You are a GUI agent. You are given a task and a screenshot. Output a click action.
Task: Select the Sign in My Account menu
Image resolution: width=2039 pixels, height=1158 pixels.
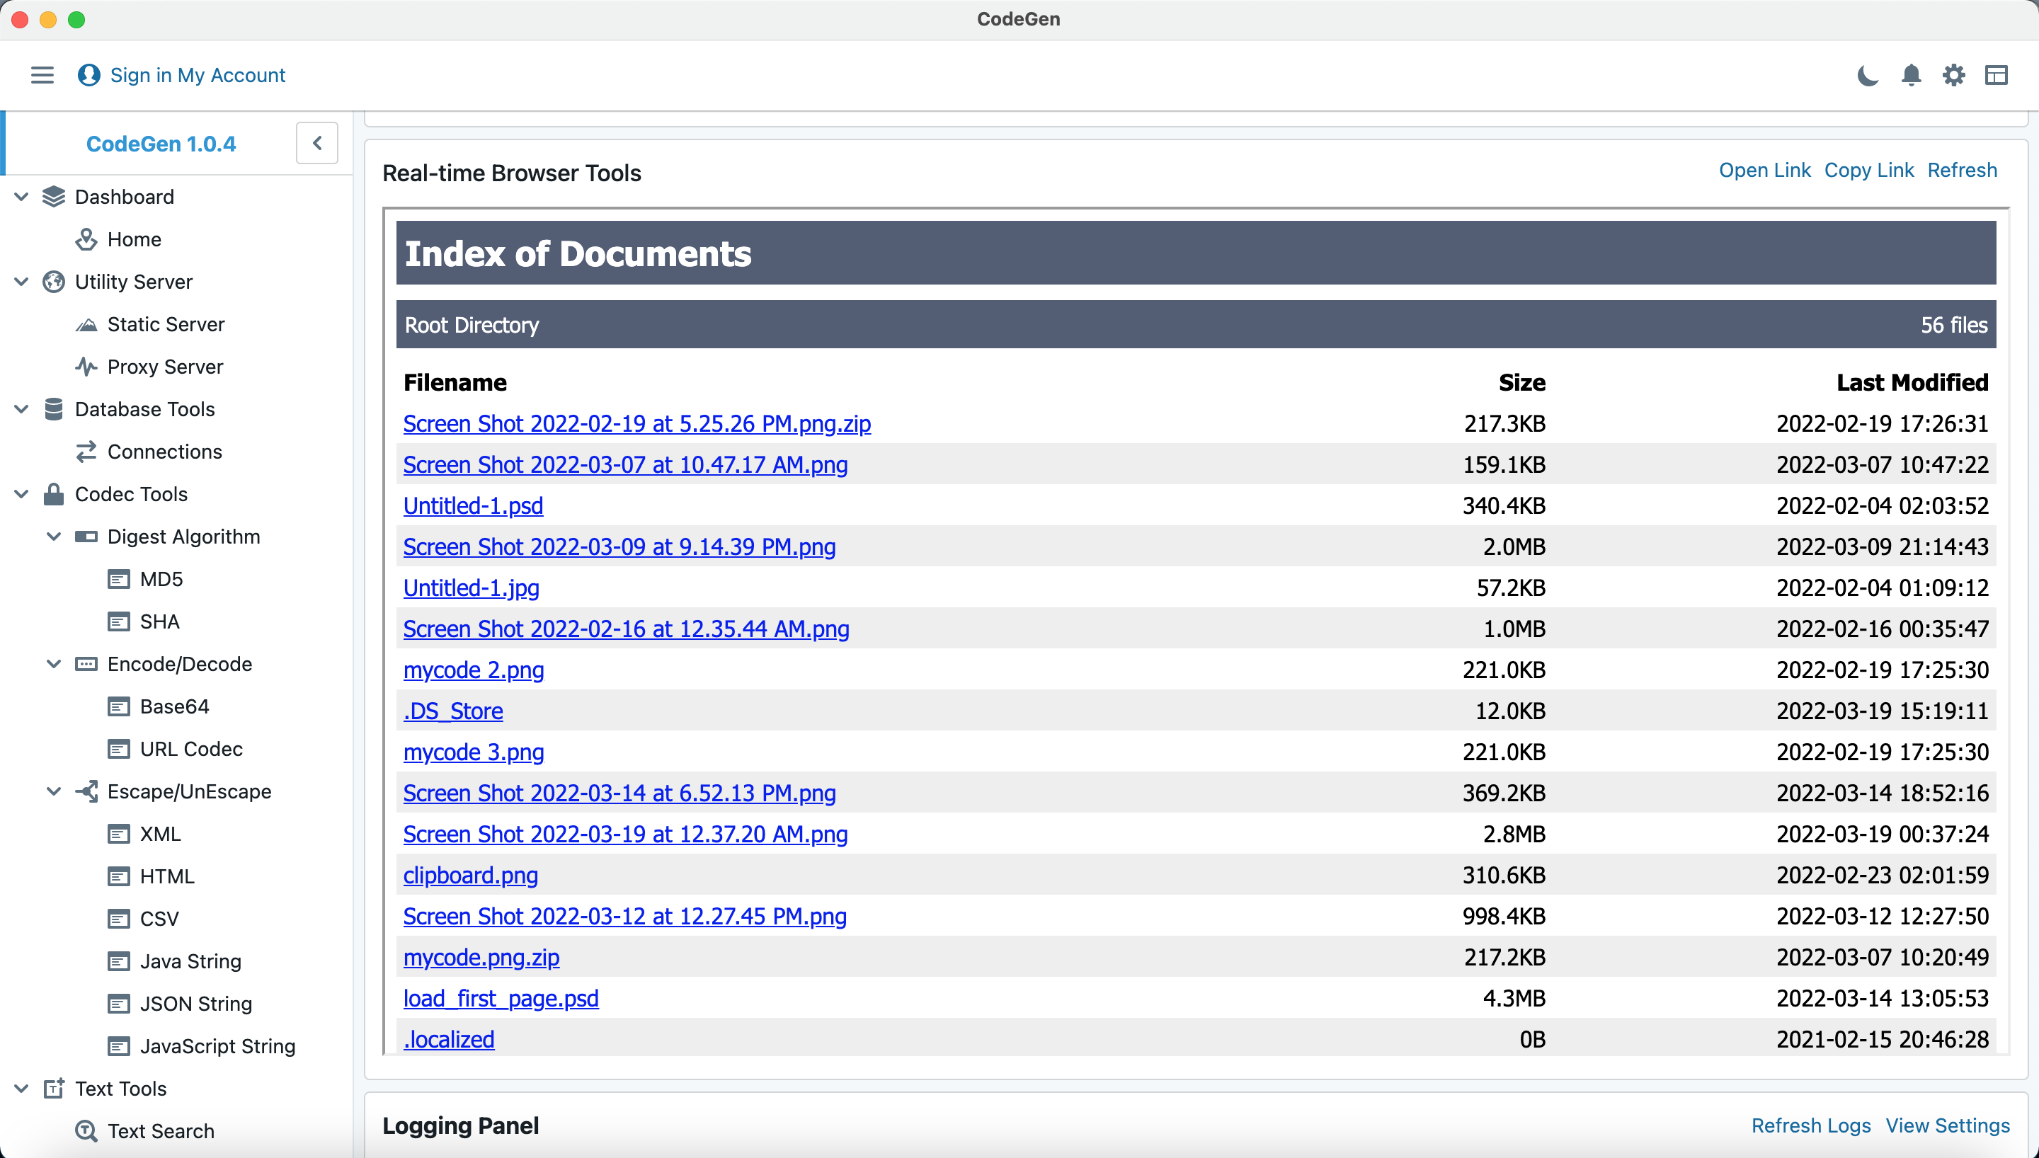pyautogui.click(x=198, y=76)
